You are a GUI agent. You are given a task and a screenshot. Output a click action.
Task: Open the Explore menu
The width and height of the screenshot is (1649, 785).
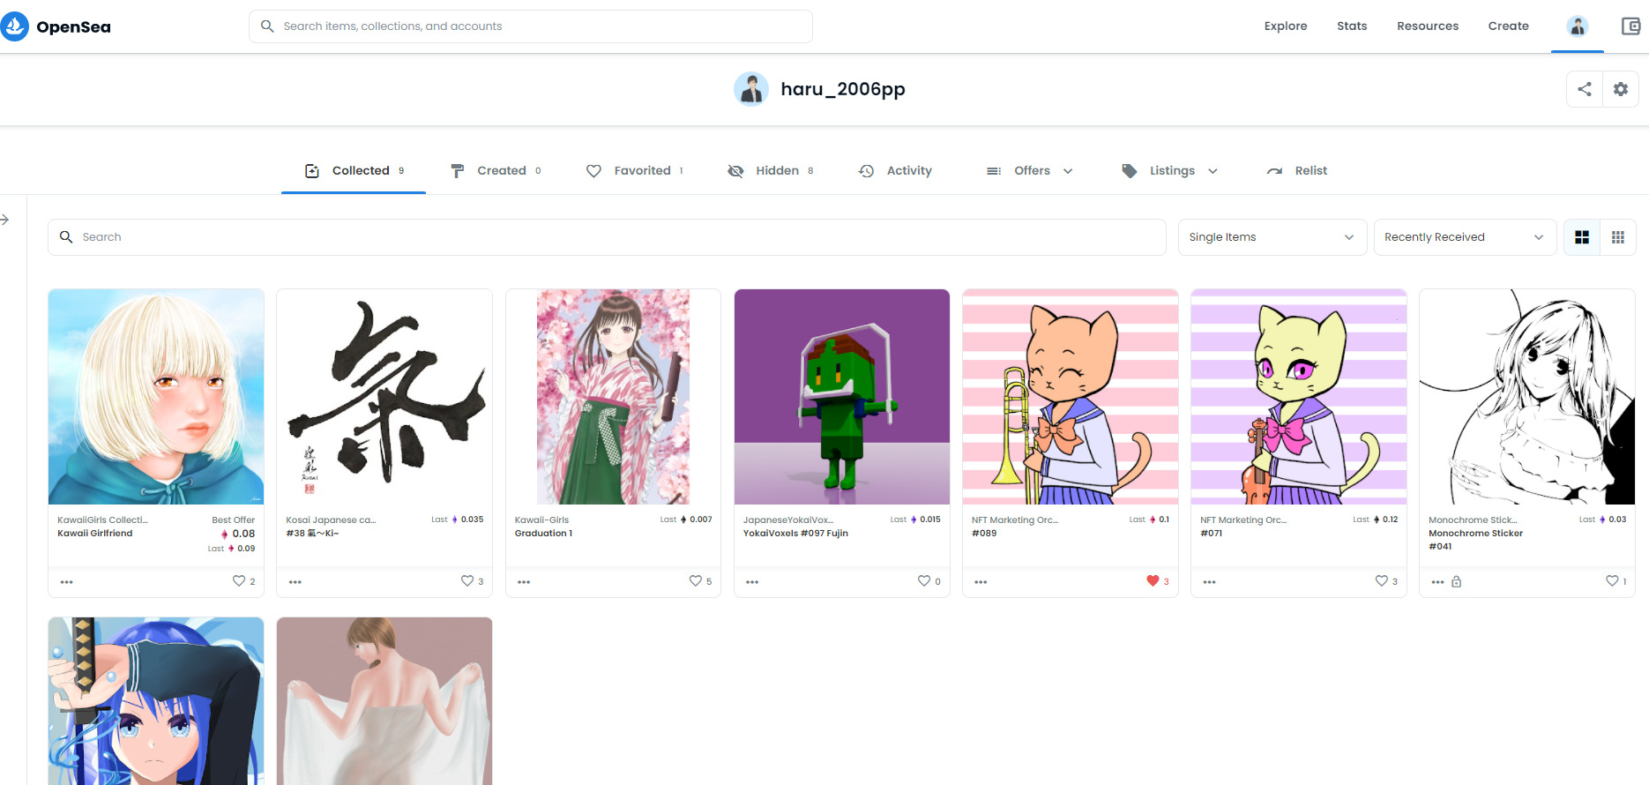point(1286,26)
